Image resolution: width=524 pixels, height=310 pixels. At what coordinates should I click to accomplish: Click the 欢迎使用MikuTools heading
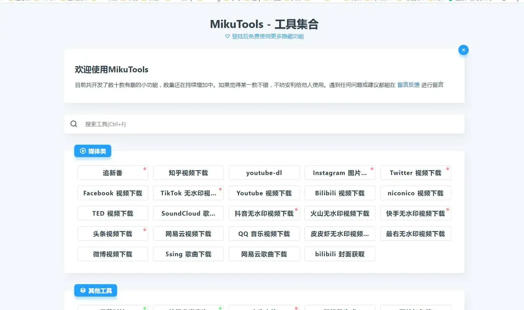112,70
